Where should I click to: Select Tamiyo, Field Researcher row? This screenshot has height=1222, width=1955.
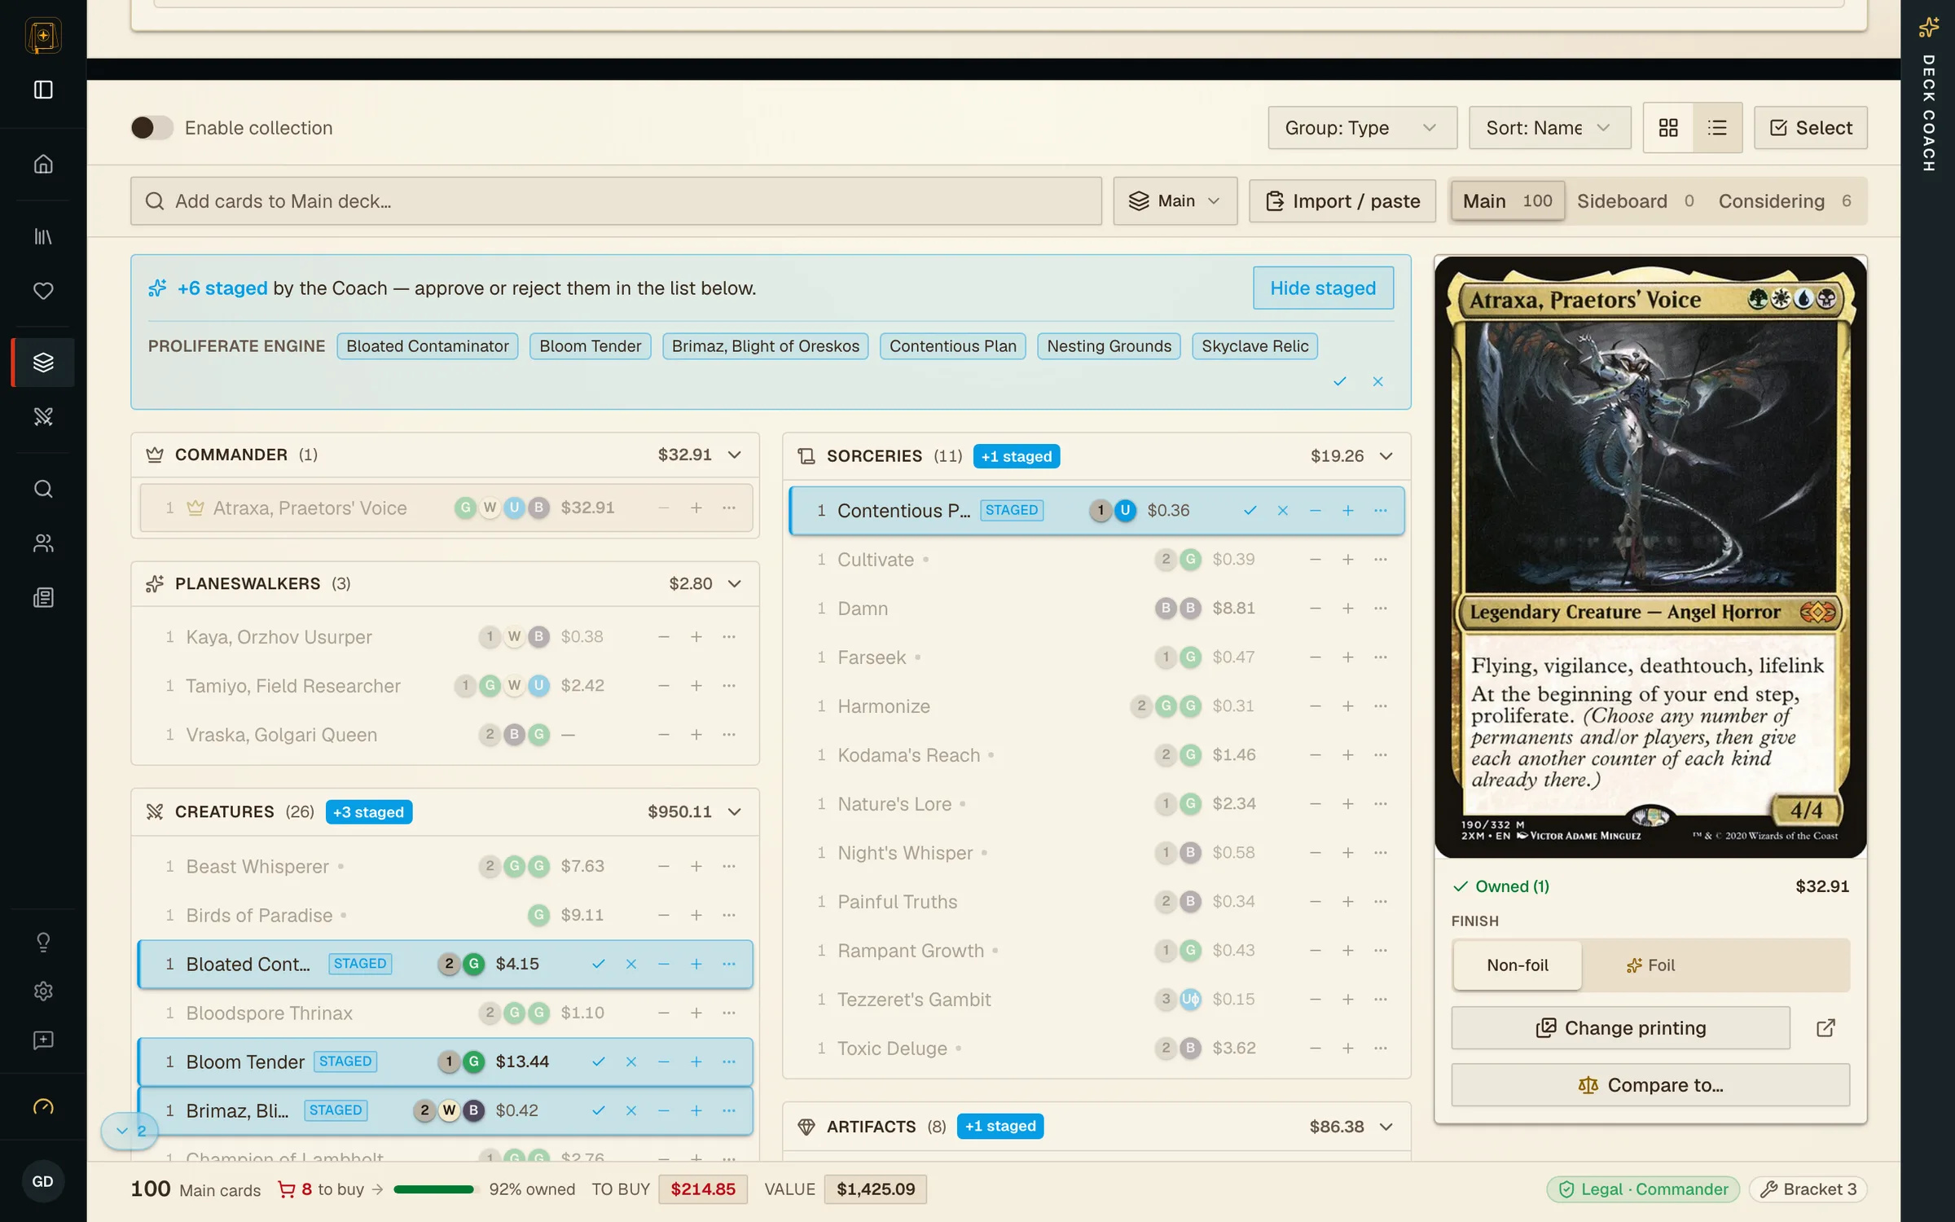click(x=446, y=686)
